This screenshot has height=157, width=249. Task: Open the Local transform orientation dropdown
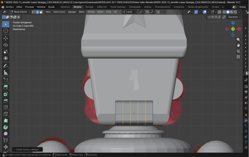[x=129, y=12]
